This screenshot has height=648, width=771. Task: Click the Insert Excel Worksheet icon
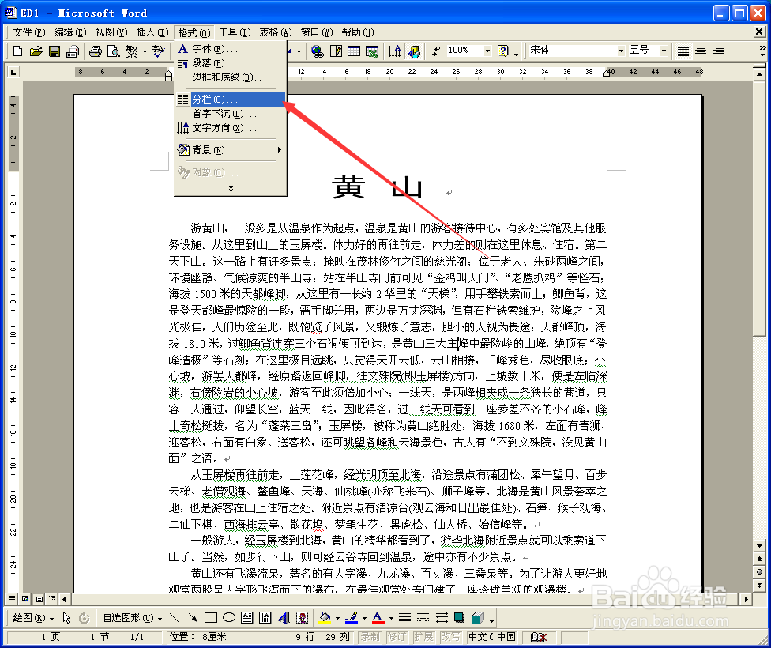tap(374, 51)
